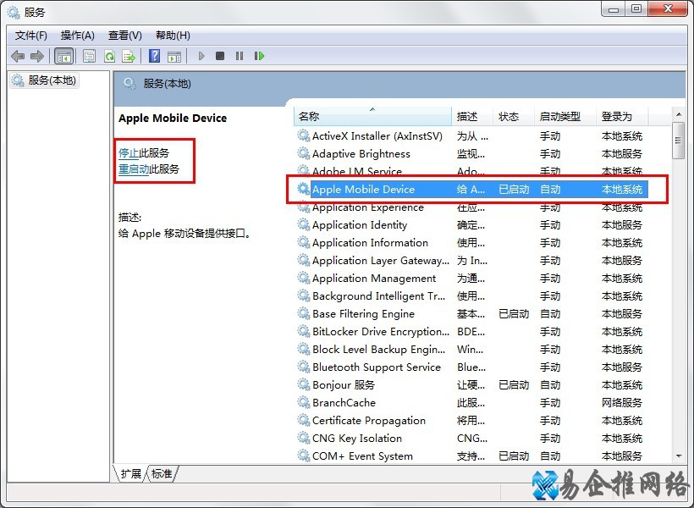Pause the service using the pause icon
The image size is (694, 508).
(240, 56)
